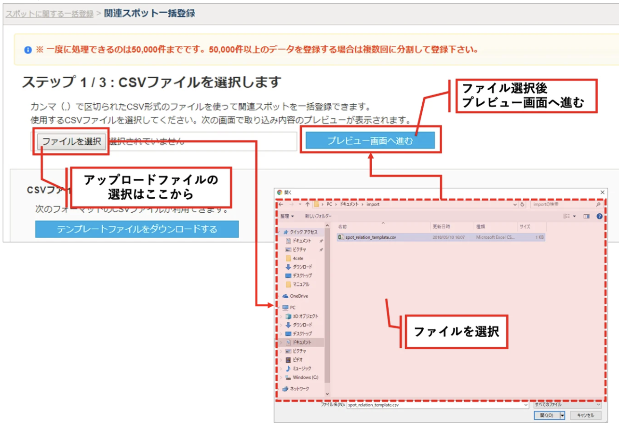Click the Chrome icon in the dialog title bar

click(x=279, y=192)
